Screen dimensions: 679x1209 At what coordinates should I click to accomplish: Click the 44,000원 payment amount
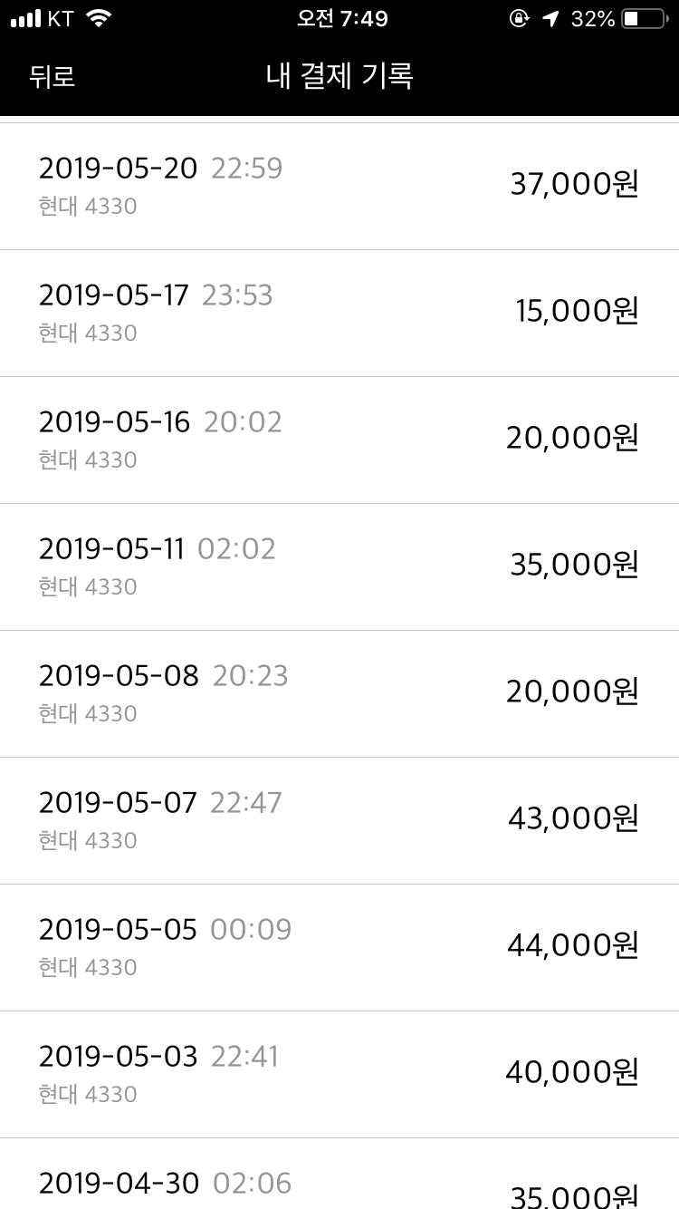pyautogui.click(x=572, y=946)
